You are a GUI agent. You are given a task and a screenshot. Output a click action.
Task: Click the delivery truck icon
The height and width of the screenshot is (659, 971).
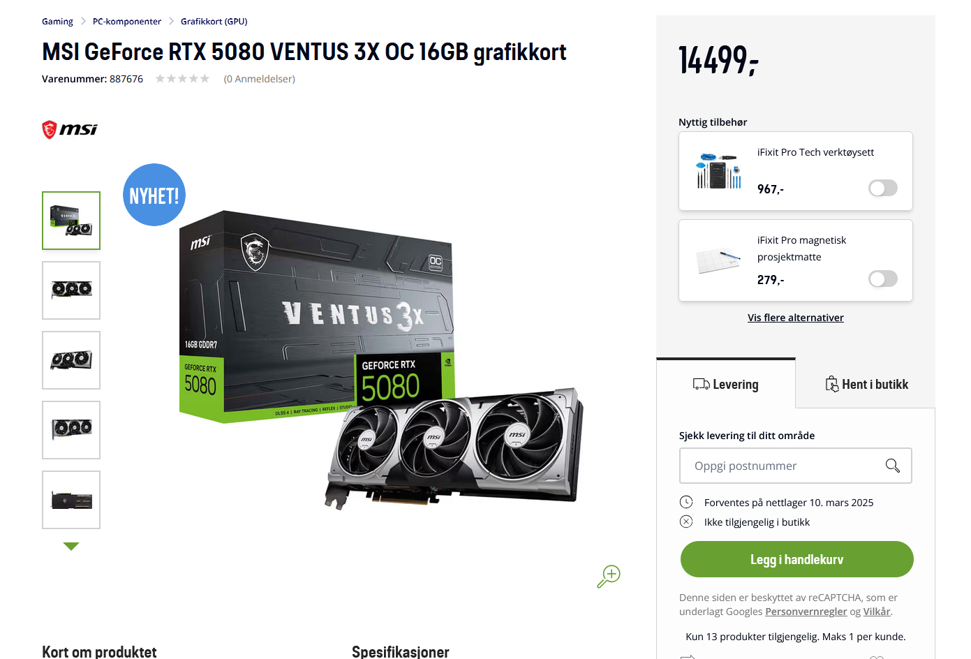(x=701, y=384)
